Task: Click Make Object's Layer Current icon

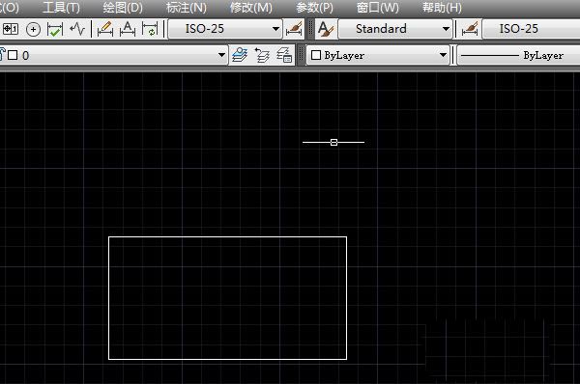Action: click(240, 55)
